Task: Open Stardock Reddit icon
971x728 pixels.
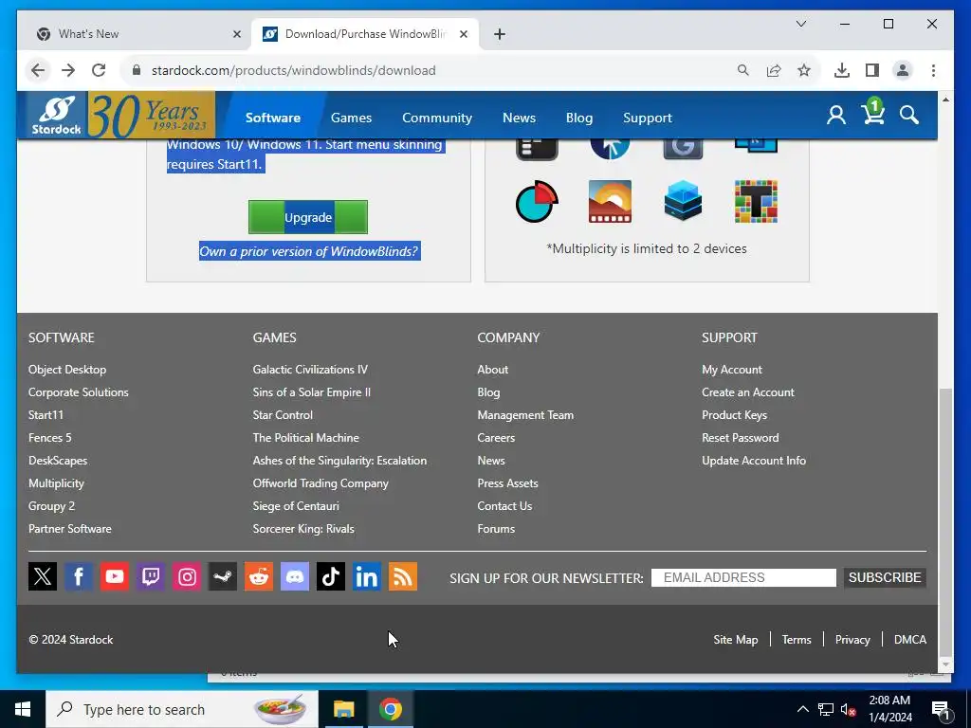Action: 259,576
